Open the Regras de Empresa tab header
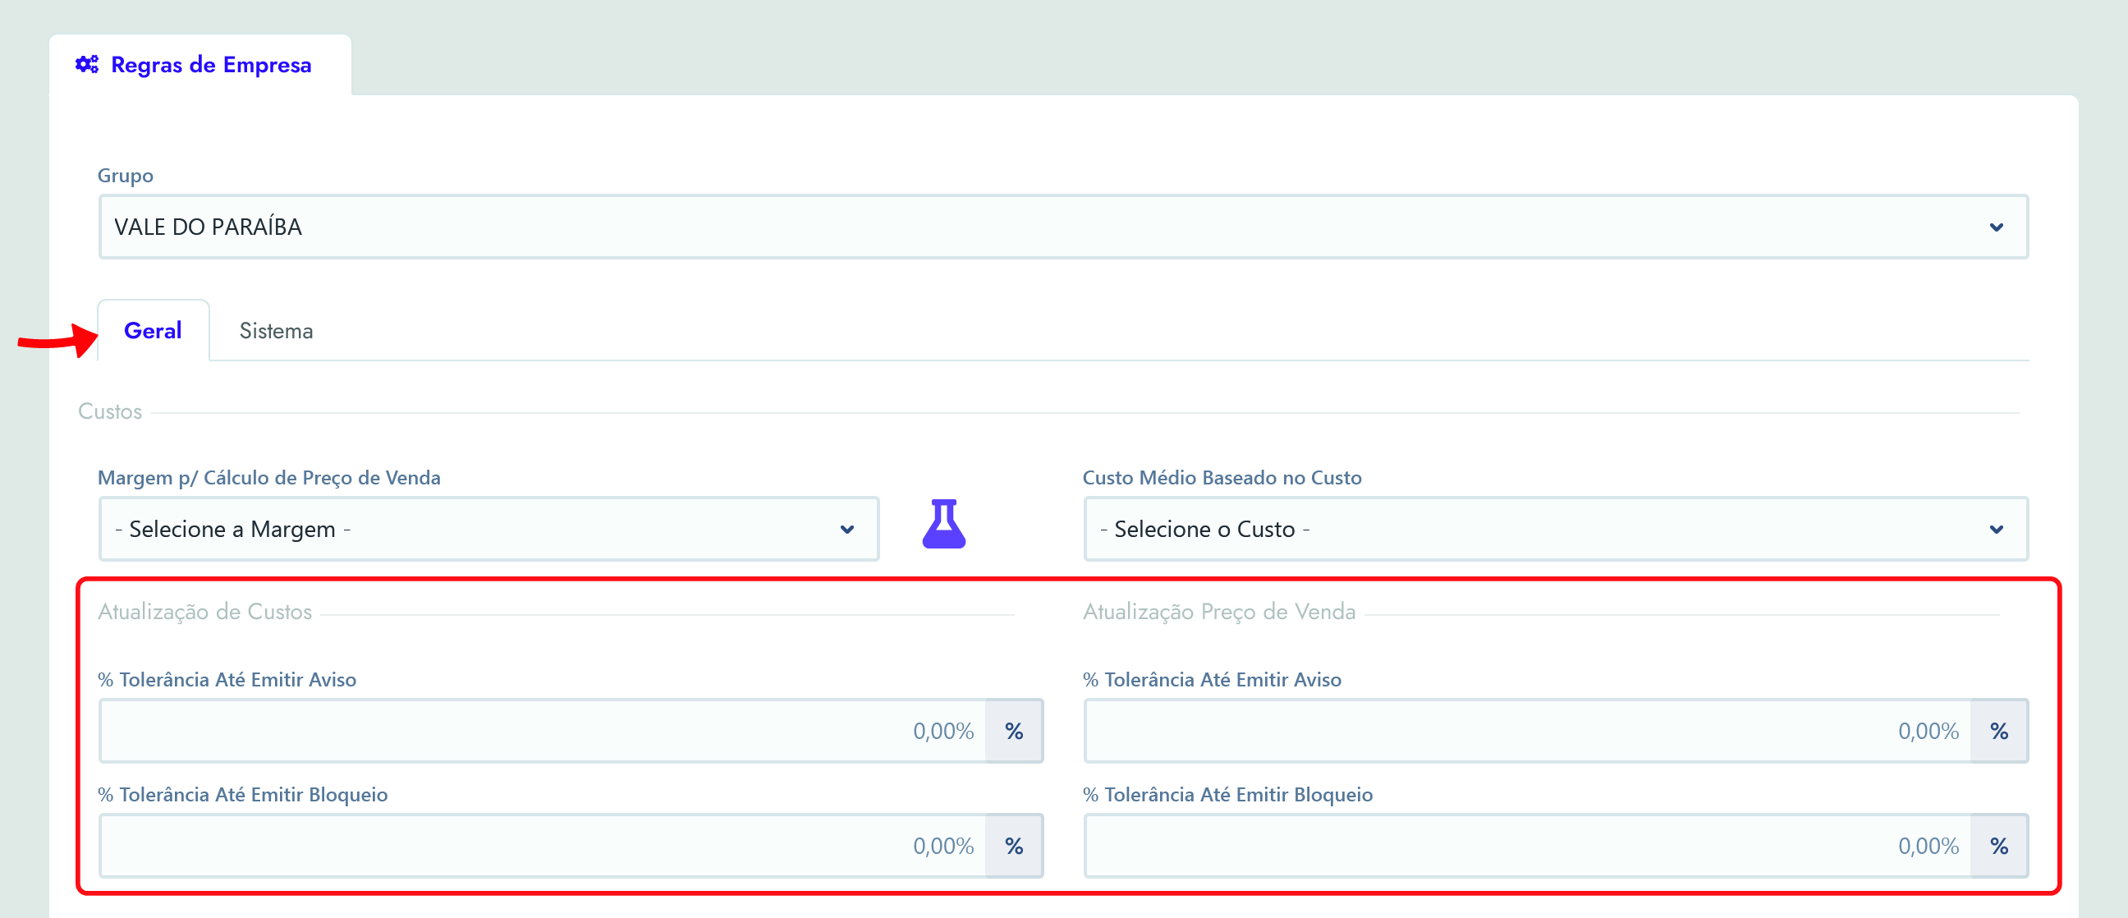This screenshot has height=918, width=2128. tap(211, 64)
